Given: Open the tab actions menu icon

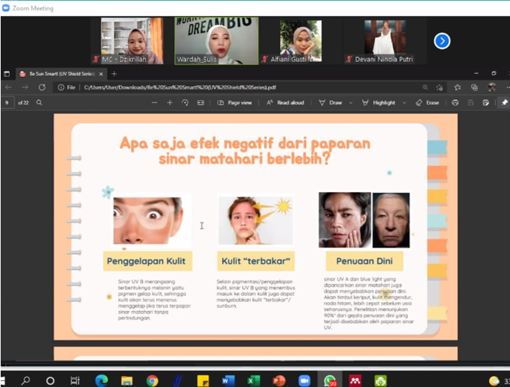Looking at the screenshot, I should 6,74.
